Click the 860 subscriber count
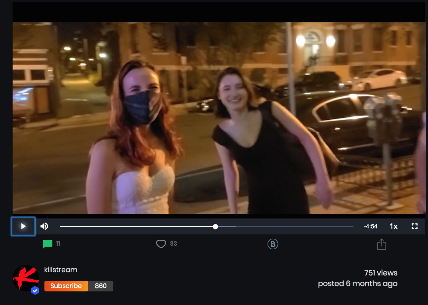 (x=101, y=286)
